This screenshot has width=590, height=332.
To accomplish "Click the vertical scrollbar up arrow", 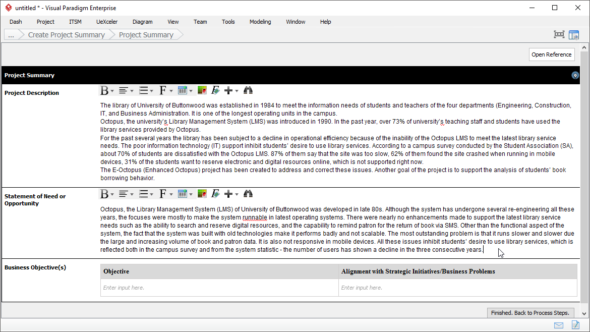I will tap(584, 48).
